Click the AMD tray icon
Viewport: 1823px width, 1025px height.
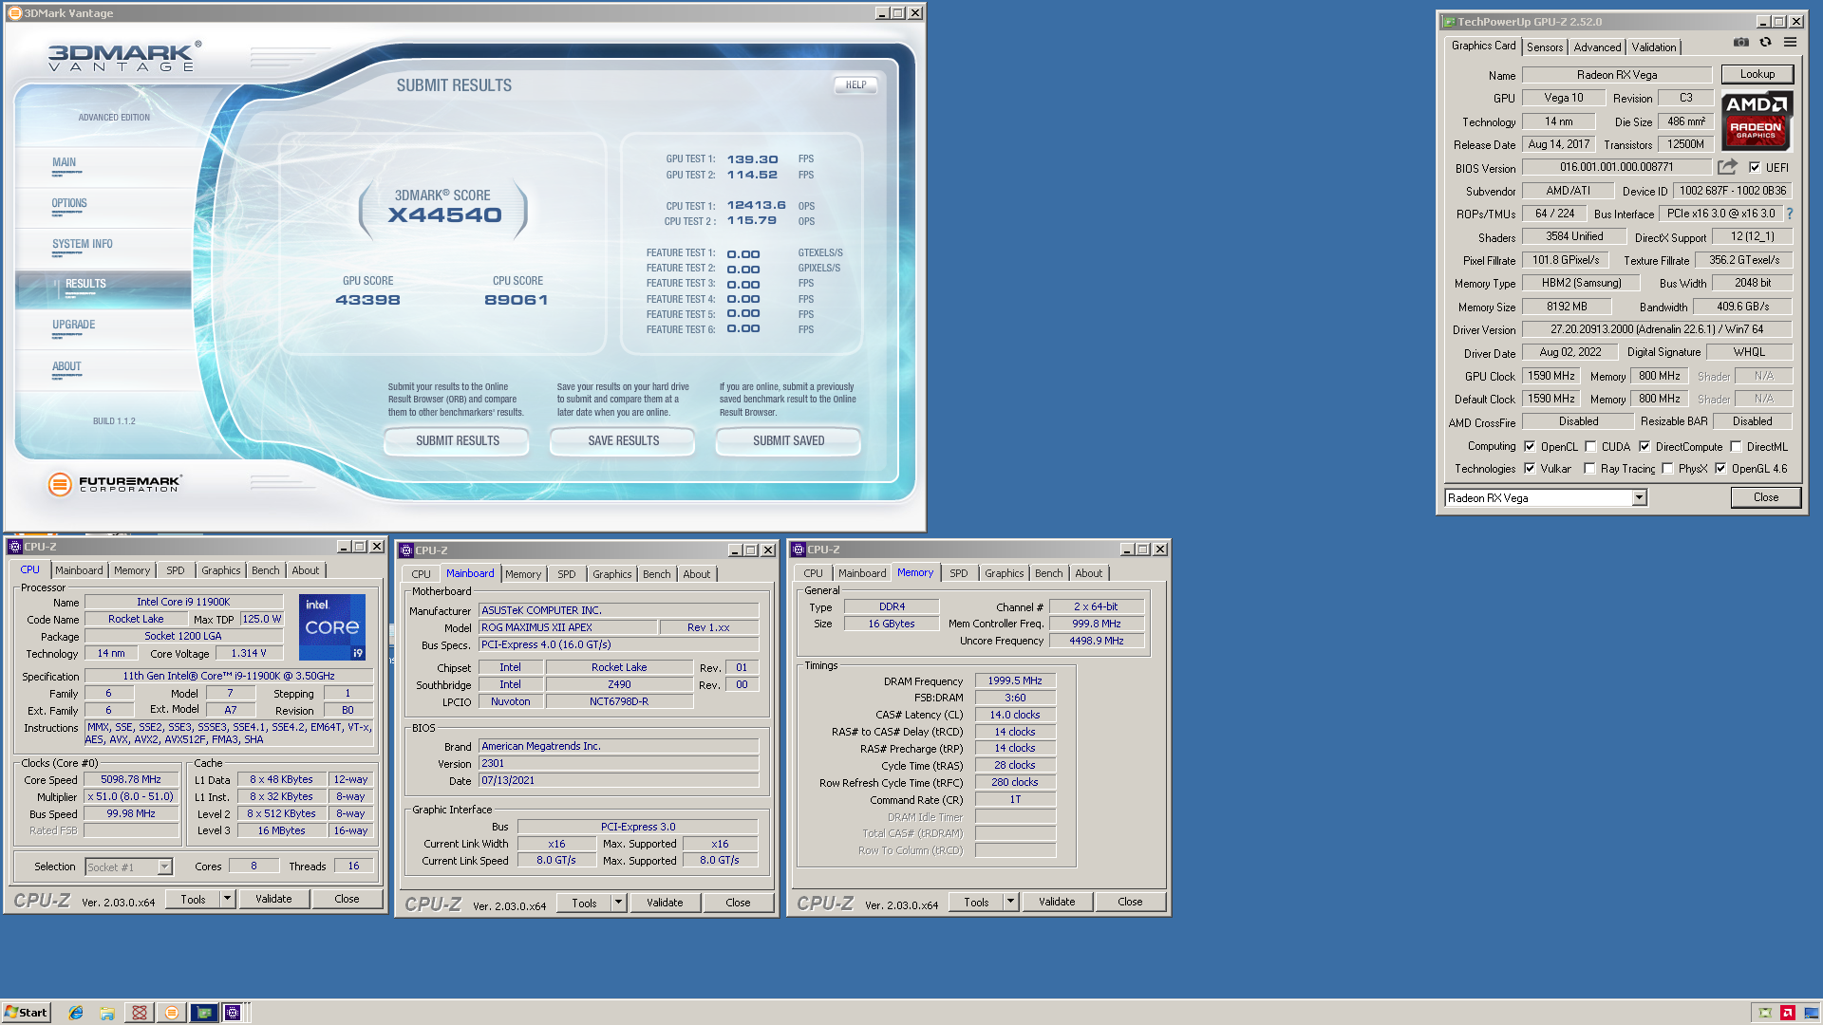pos(1788,1013)
